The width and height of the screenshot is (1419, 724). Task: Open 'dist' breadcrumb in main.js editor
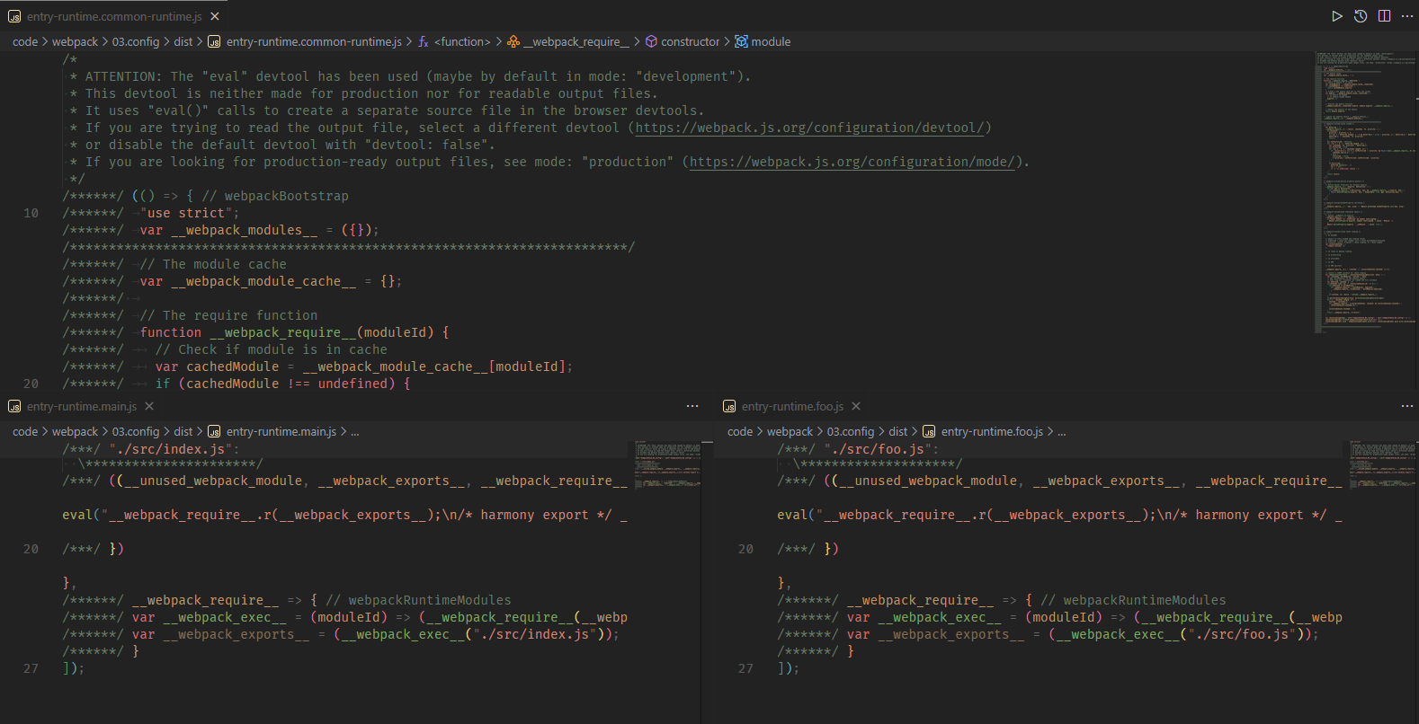183,431
